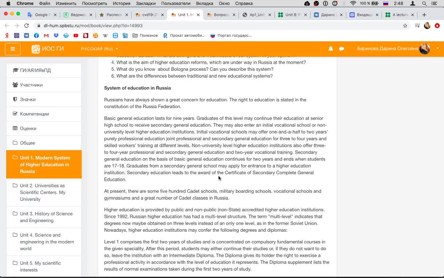Open the РУССКИЙ (RU) language dropdown

point(99,49)
